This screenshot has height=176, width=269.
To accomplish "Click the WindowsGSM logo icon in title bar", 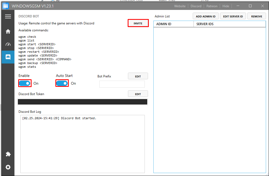I will coord(6,6).
